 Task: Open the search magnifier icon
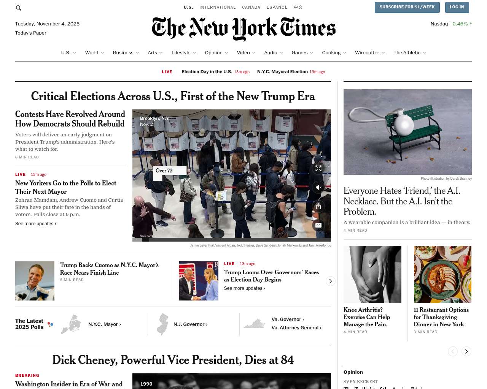(x=19, y=8)
